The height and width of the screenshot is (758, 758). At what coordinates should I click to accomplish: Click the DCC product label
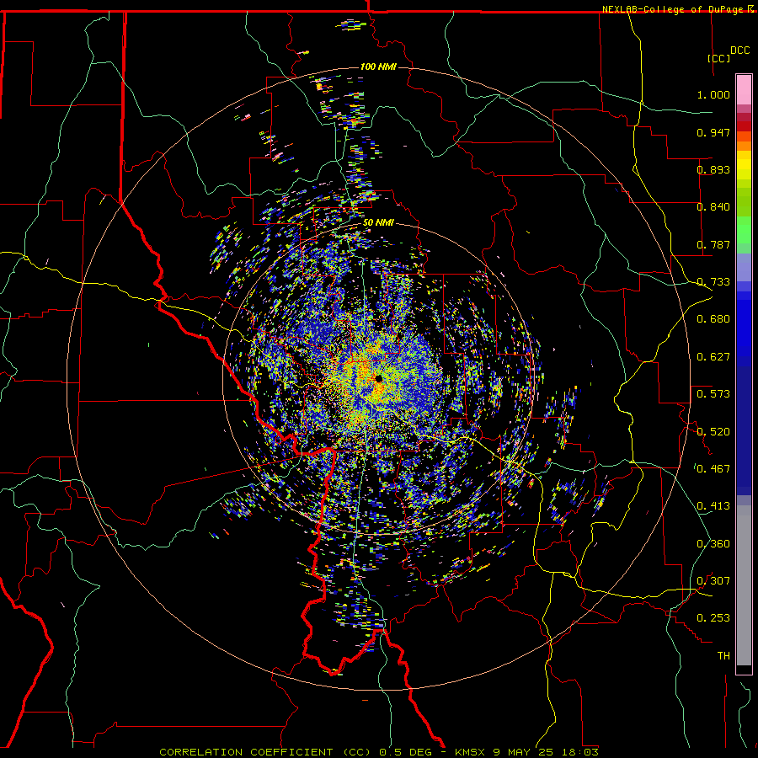point(739,51)
